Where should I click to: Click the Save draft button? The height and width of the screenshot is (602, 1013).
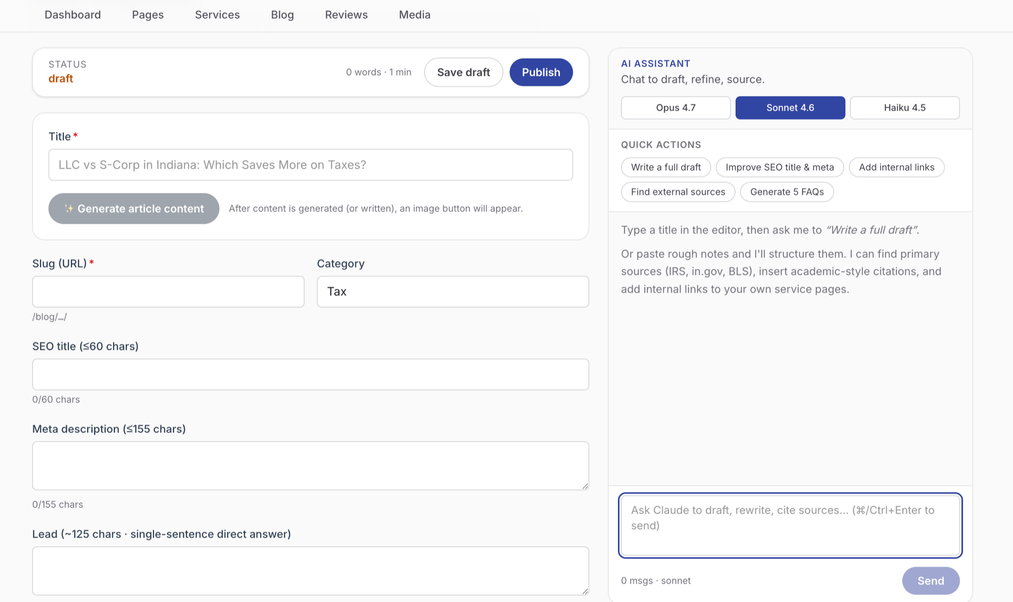[463, 72]
